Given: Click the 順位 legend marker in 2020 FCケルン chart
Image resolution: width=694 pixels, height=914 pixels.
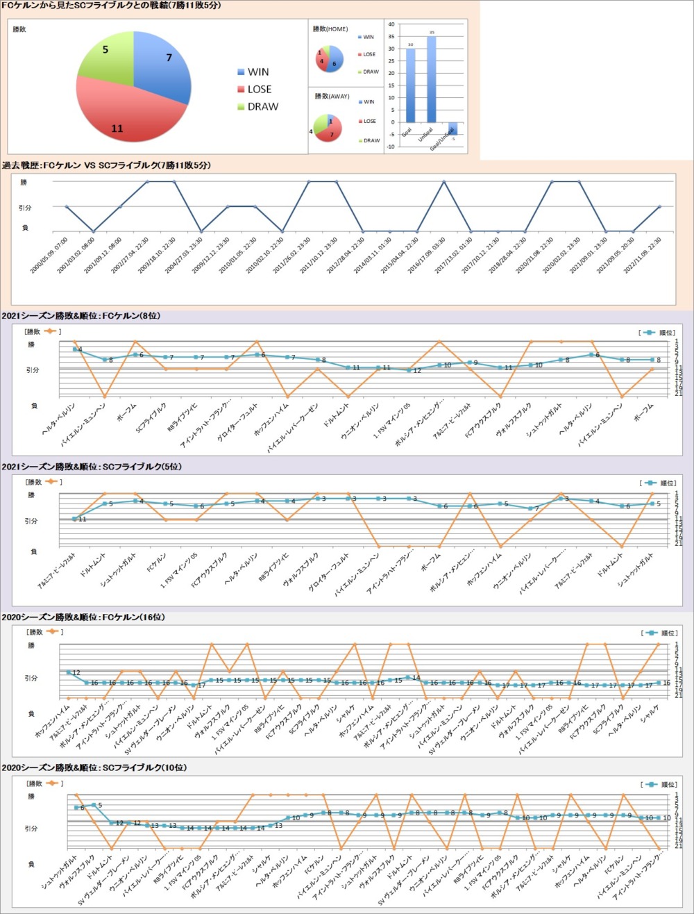Looking at the screenshot, I should point(649,633).
